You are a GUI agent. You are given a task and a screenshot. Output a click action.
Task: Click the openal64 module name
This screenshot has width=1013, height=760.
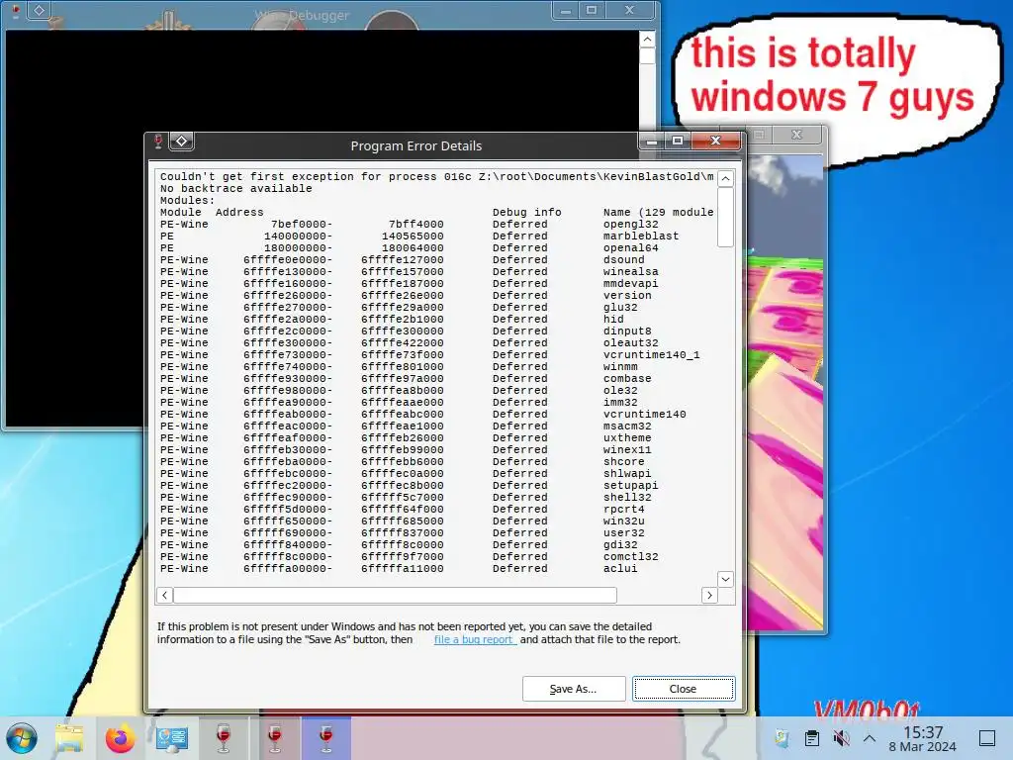(x=630, y=248)
